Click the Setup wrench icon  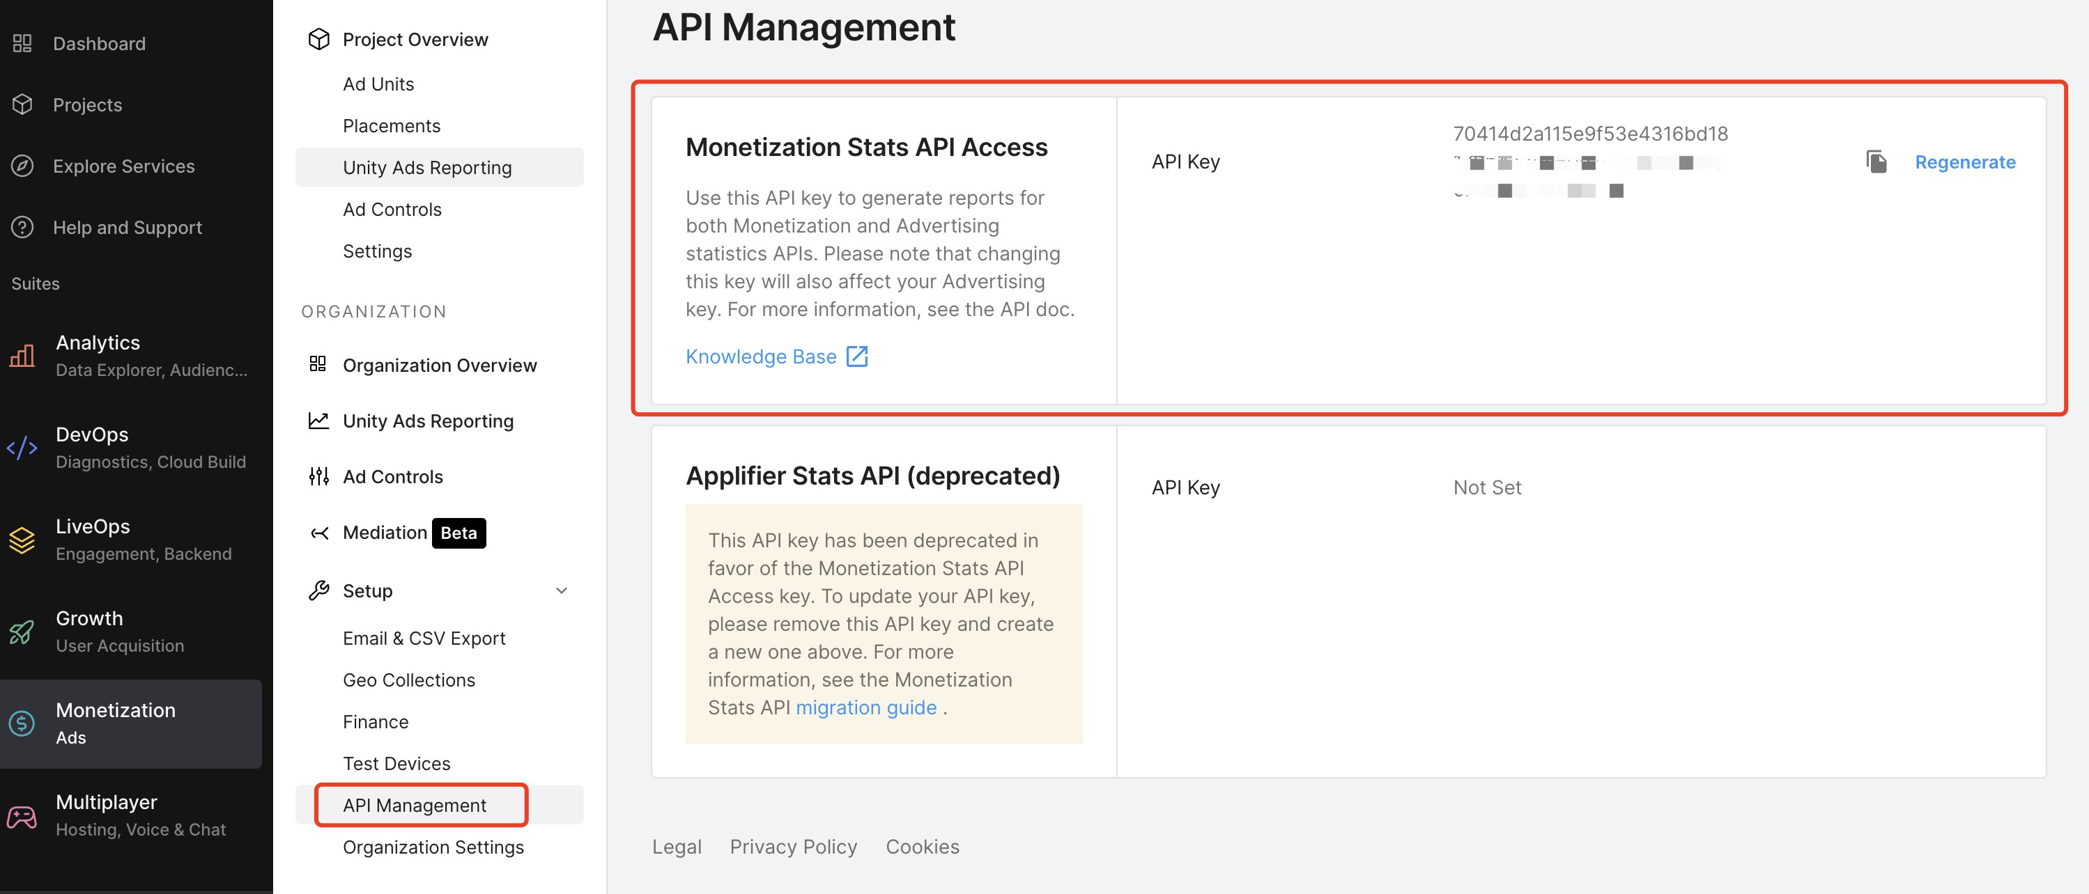click(318, 590)
